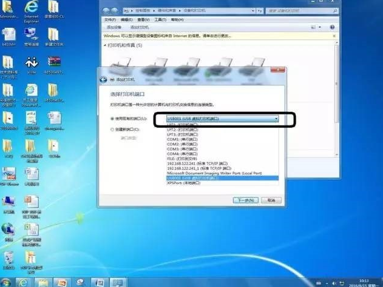Open Internet Explorer desktop shortcut
Screen dimensions: 383x287
pyautogui.click(x=31, y=10)
